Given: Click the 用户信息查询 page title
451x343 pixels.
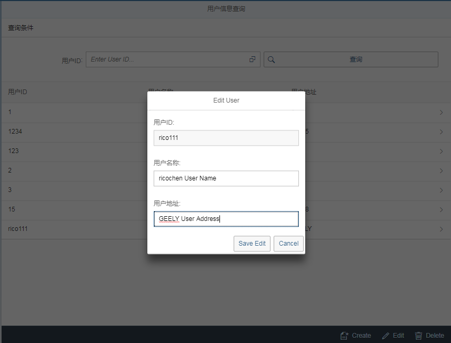Looking at the screenshot, I should [x=226, y=9].
